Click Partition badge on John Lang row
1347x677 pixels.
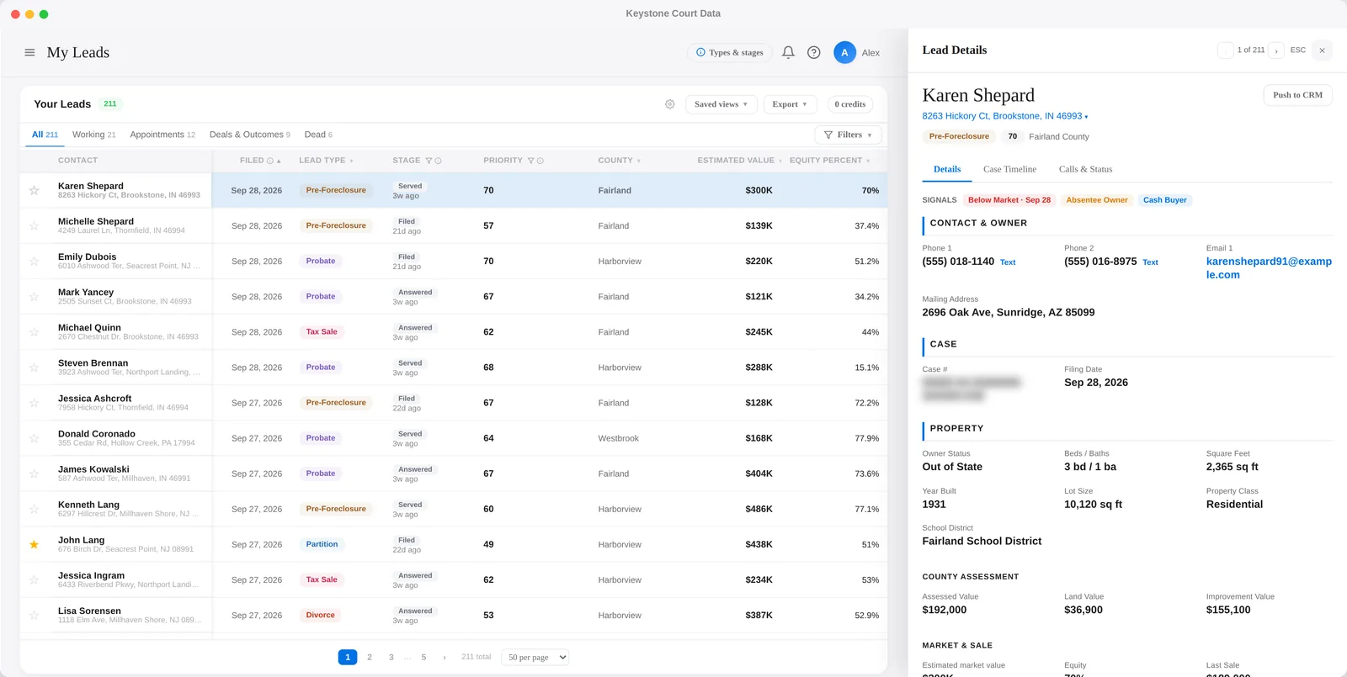pyautogui.click(x=322, y=545)
